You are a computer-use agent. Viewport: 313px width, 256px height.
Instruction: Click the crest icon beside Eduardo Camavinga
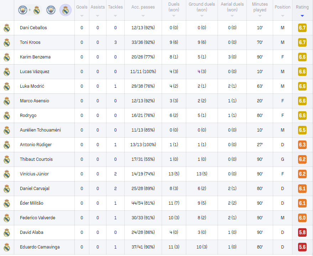pos(7,247)
